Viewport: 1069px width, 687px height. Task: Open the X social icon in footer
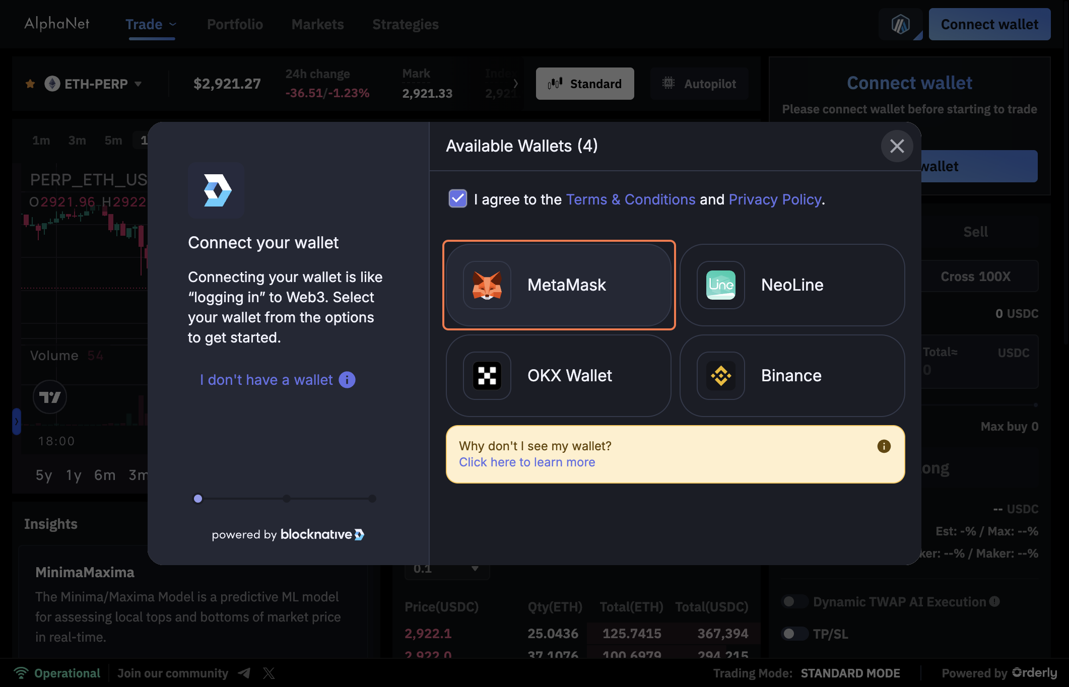pyautogui.click(x=269, y=673)
